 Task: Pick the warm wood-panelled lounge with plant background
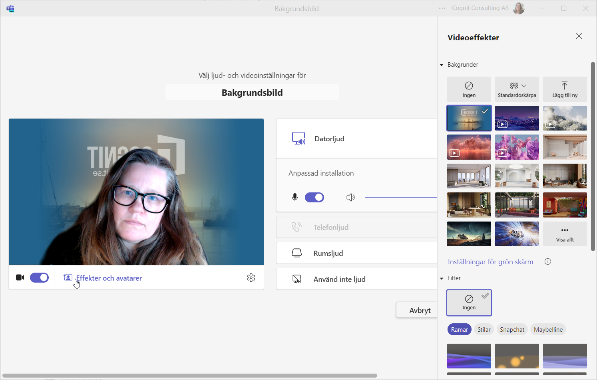tap(565, 176)
